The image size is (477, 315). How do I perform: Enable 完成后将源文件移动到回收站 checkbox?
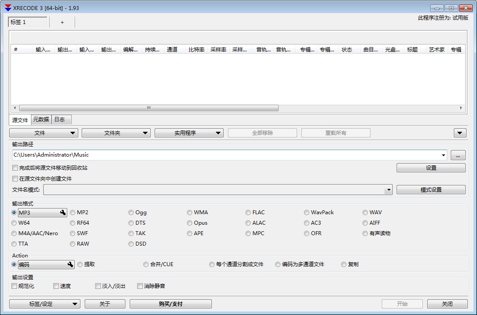pyautogui.click(x=15, y=168)
